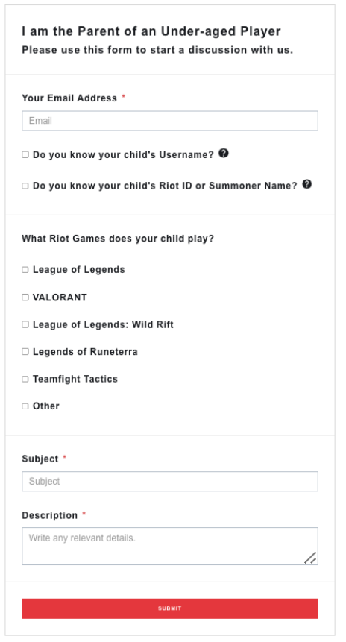Check the Legends of Runeterra option
Screen dimensions: 346x642
tap(25, 351)
